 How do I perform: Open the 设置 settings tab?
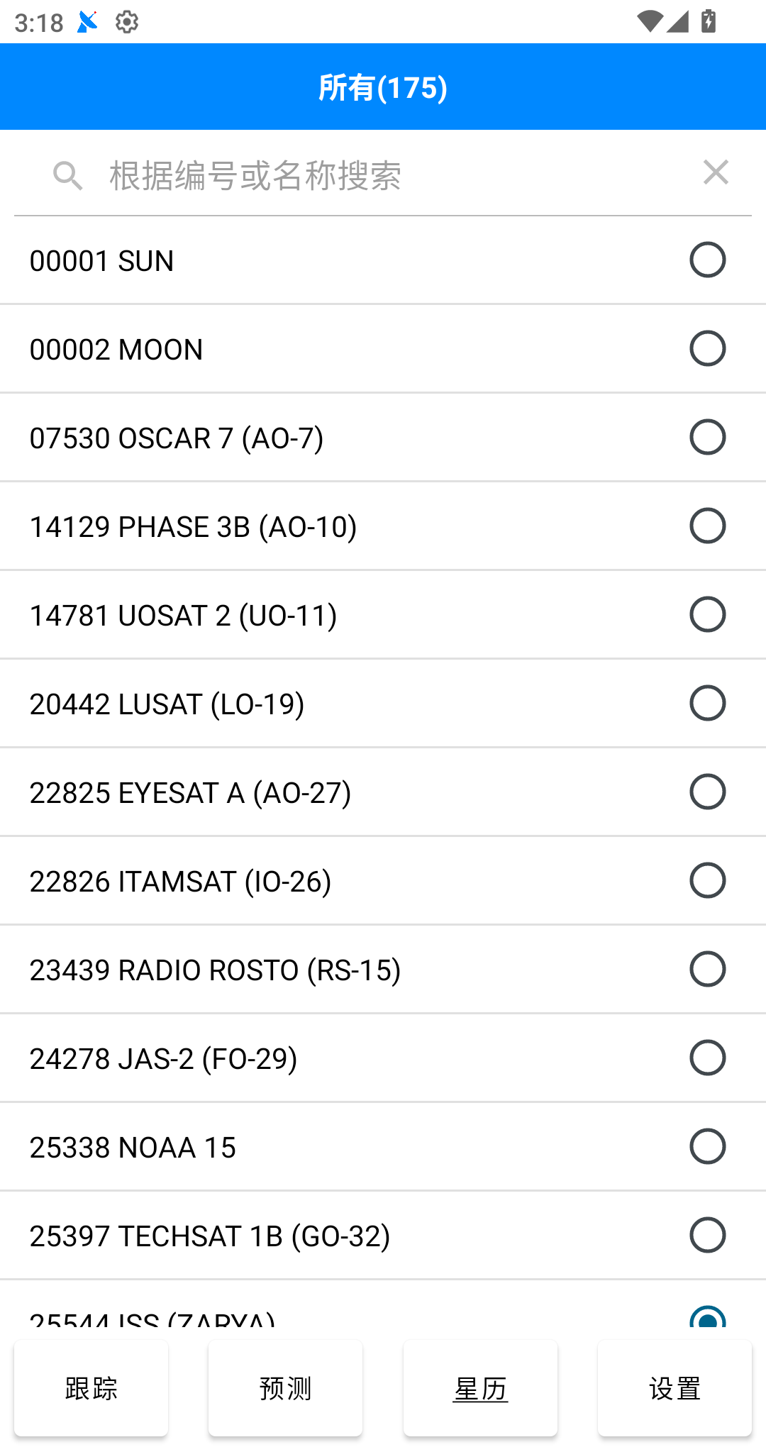[x=675, y=1388]
